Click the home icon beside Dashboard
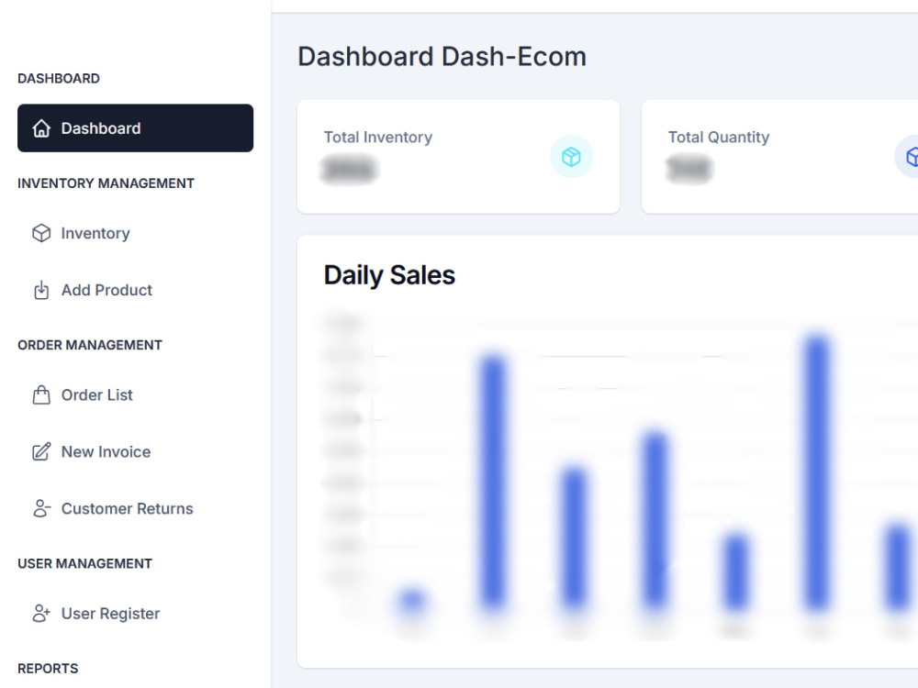Viewport: 918px width, 688px height. [41, 128]
